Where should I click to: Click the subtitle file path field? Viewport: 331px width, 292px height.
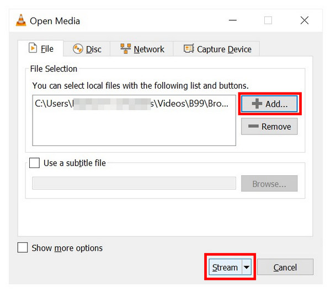[x=134, y=183]
